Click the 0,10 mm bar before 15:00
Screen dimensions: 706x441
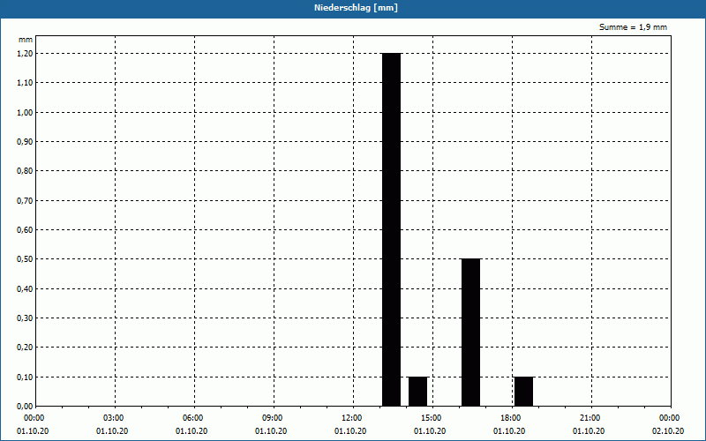click(417, 392)
